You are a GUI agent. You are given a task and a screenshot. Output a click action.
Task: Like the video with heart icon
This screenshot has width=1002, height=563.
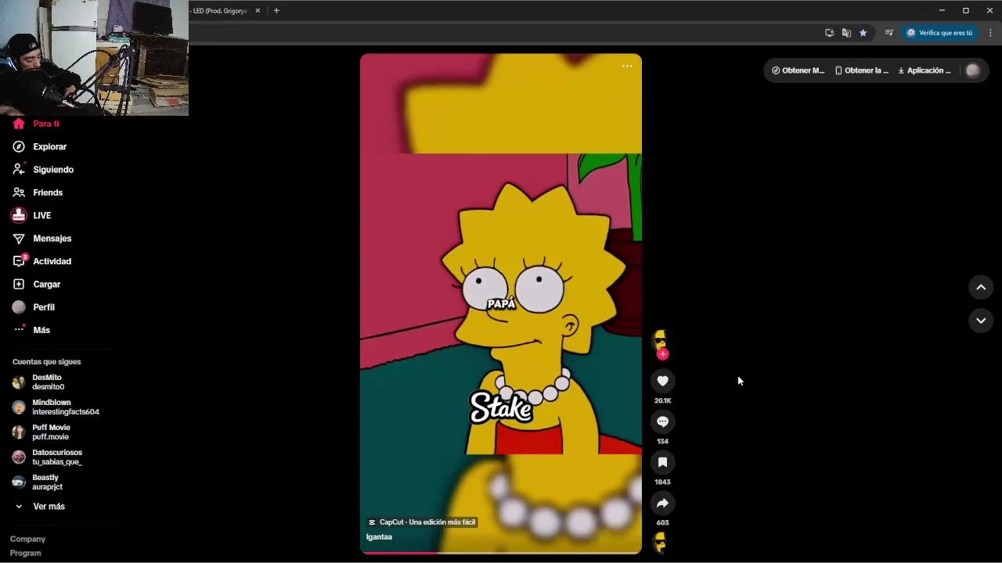(x=662, y=381)
